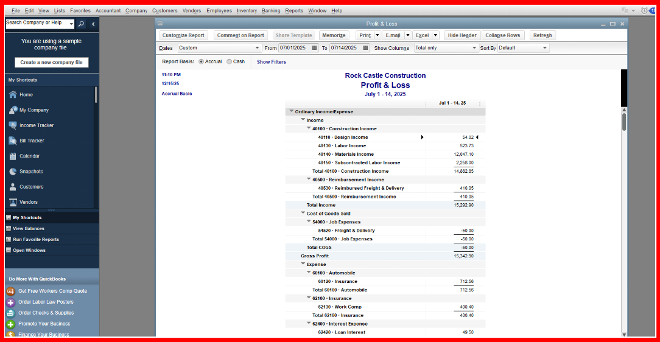
Task: Collapse 40500 Reimbursement Income group
Action: (x=309, y=179)
